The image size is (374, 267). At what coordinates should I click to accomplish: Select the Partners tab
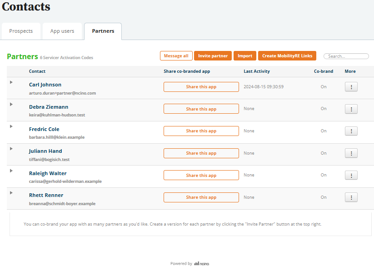tap(103, 31)
